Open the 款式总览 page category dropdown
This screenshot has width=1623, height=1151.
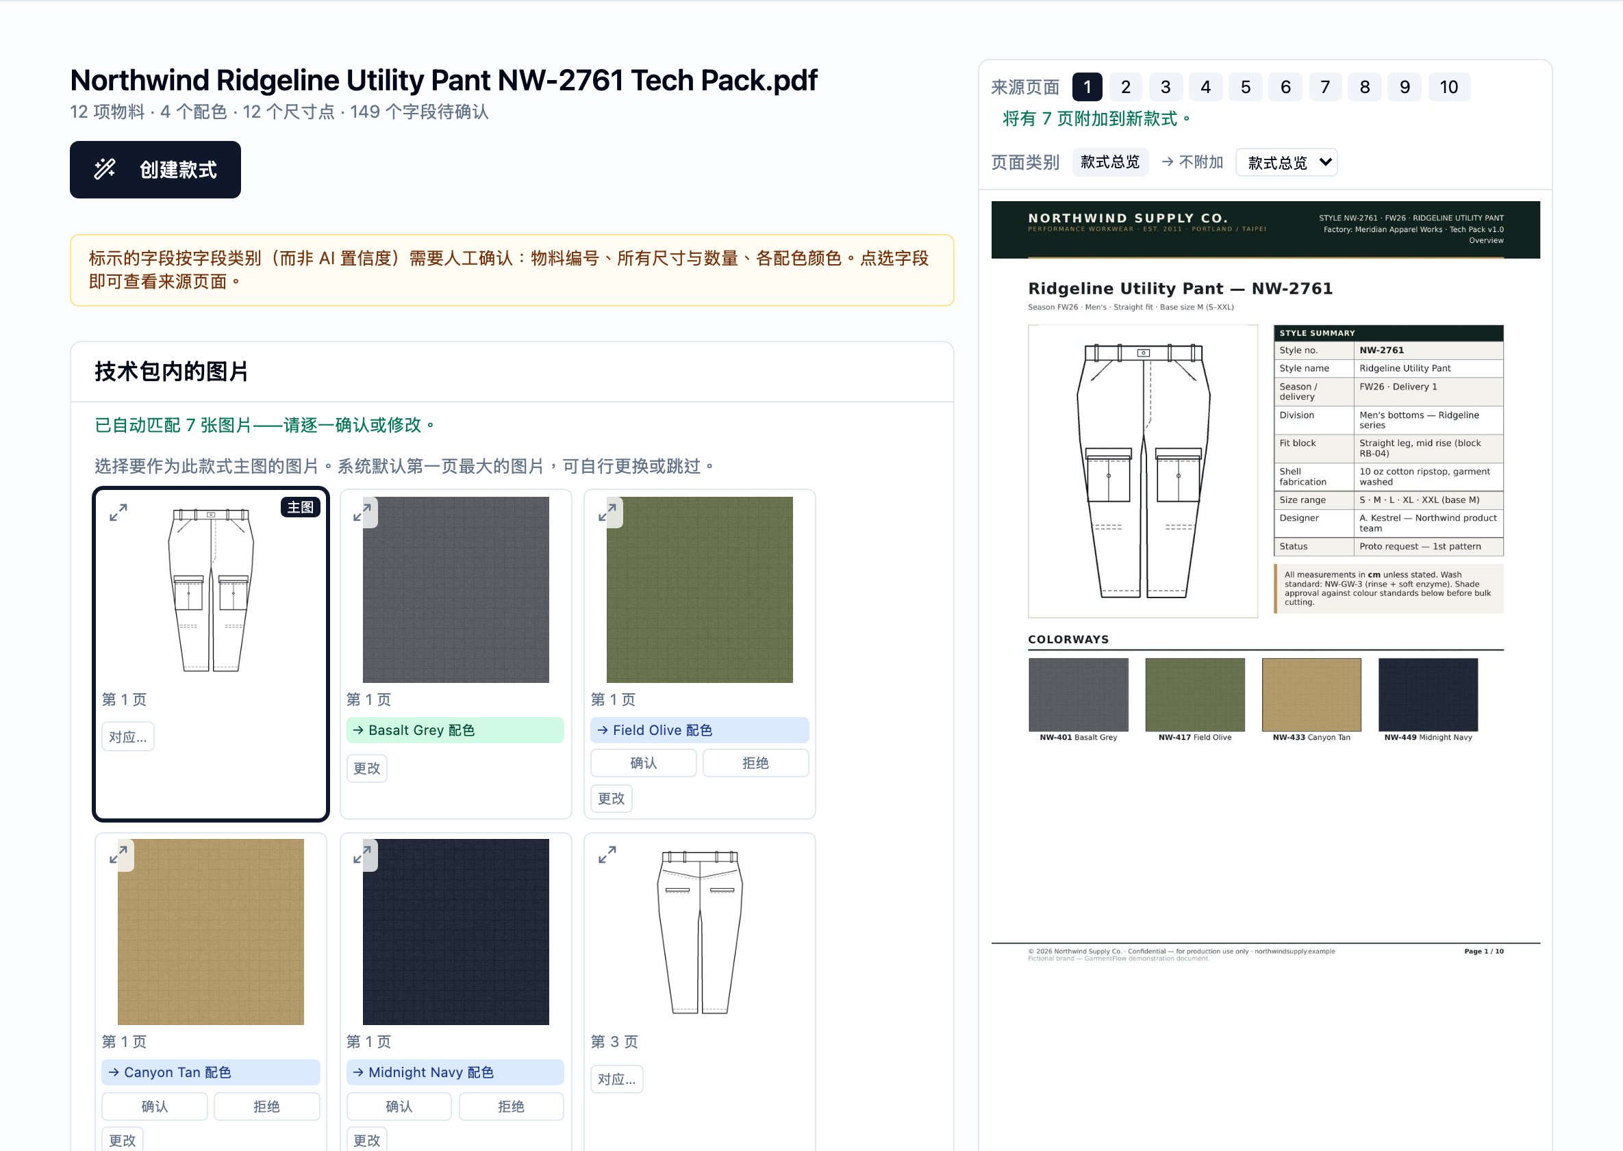[x=1286, y=162]
